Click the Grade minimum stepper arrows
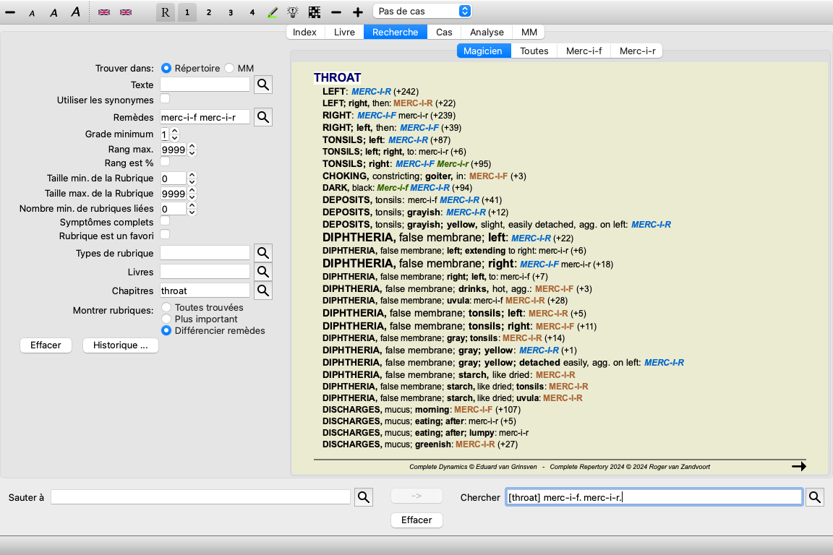Image resolution: width=833 pixels, height=555 pixels. (x=174, y=134)
